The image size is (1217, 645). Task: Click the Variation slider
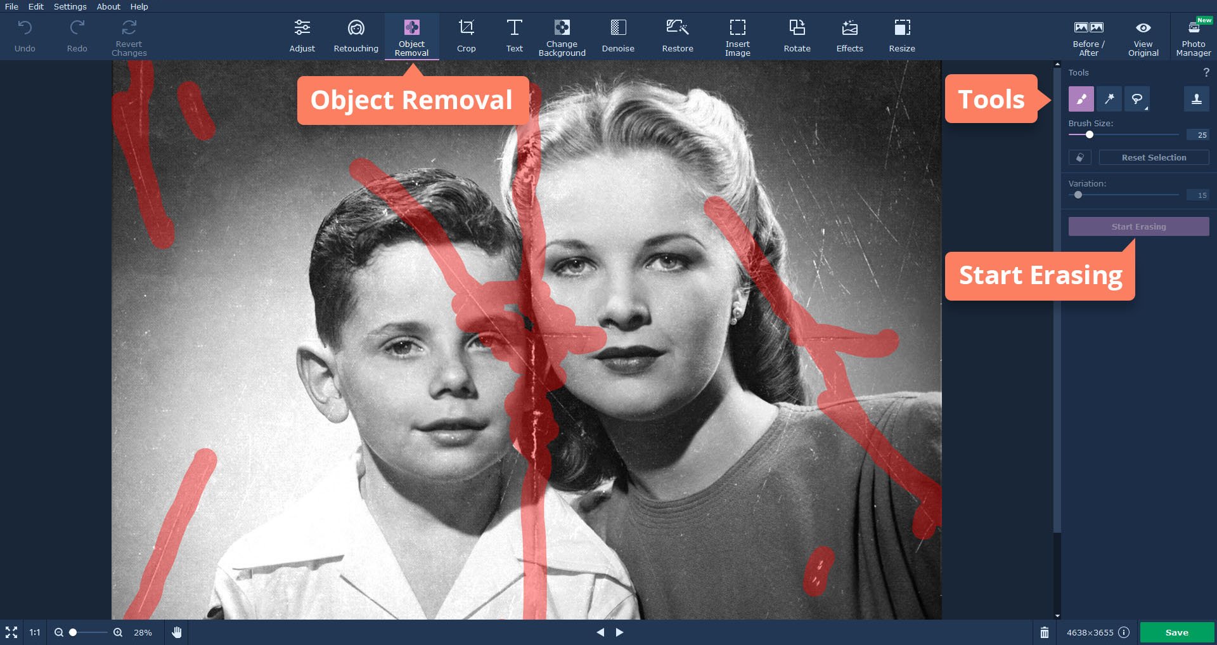[x=1123, y=195]
